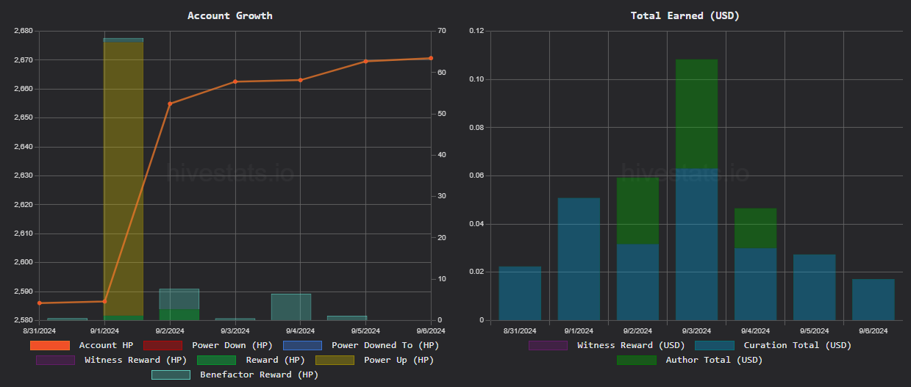The height and width of the screenshot is (387, 911).
Task: Click the 9/3/2024 date label under Account Growth
Action: tap(235, 331)
